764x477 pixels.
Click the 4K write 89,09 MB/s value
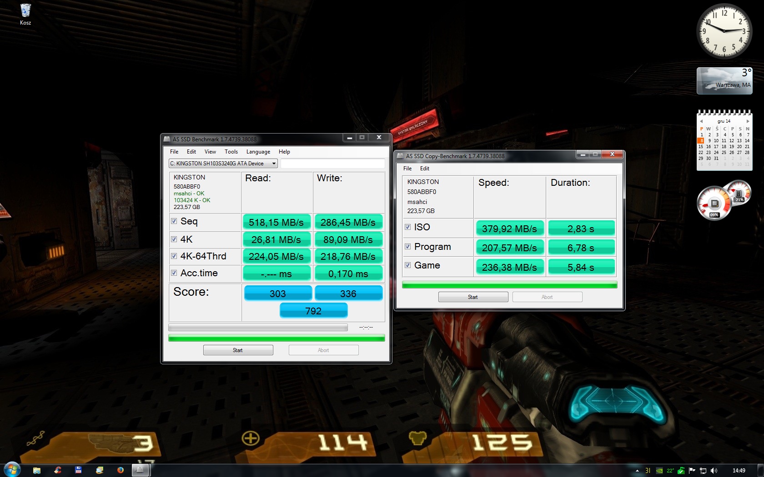(348, 239)
